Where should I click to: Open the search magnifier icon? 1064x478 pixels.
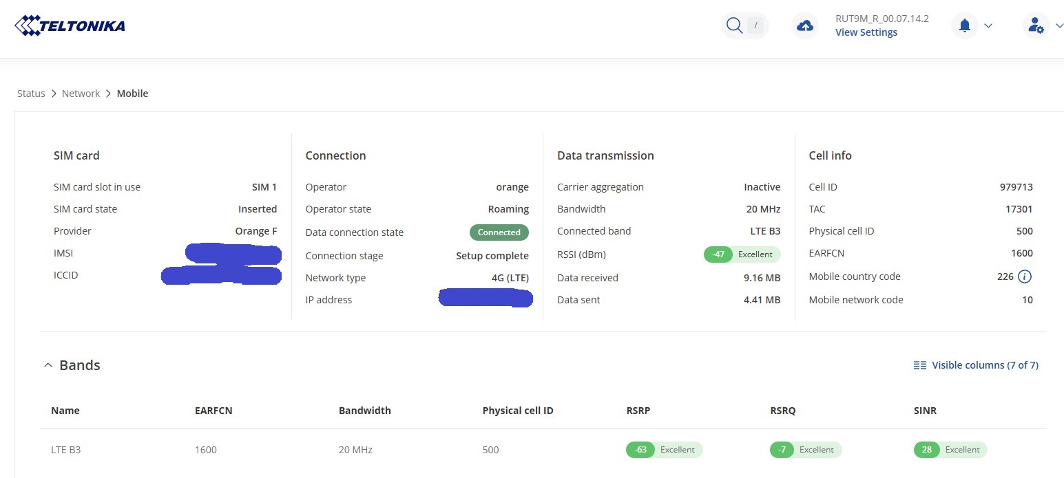tap(734, 26)
